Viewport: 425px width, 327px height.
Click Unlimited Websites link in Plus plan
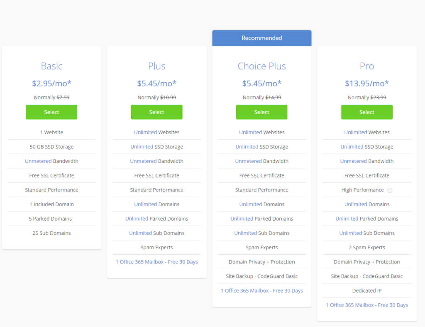point(145,133)
